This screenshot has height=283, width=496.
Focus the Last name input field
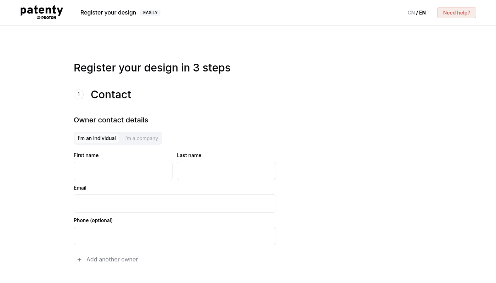[x=226, y=171]
